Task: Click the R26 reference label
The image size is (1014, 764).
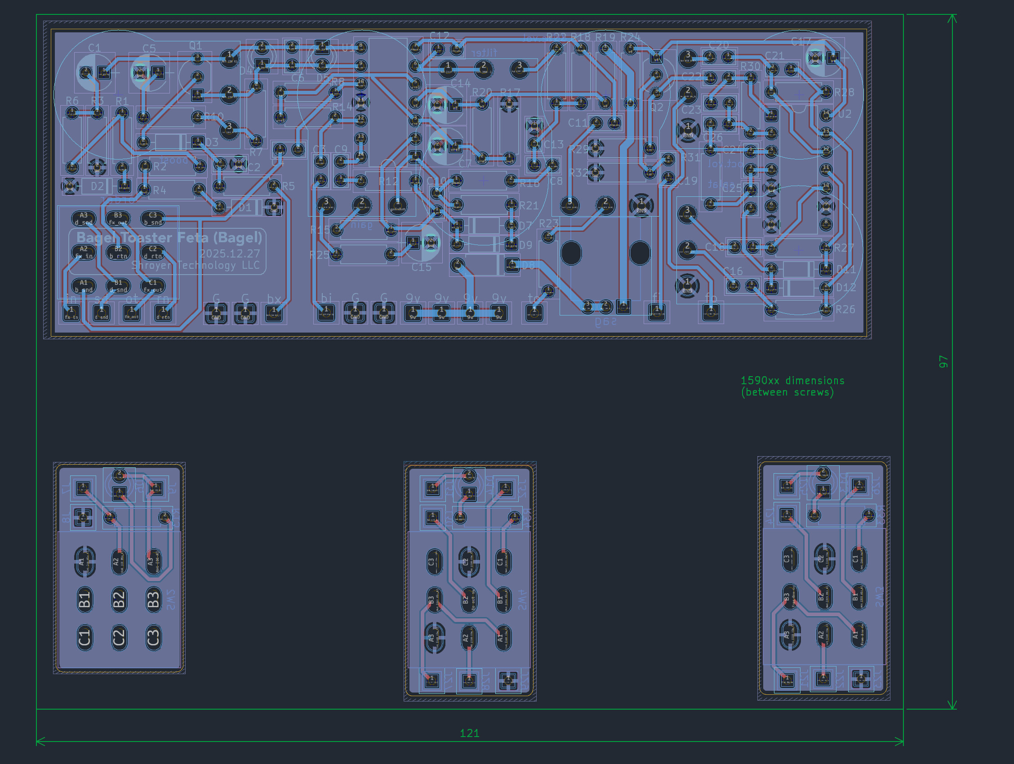Action: (845, 309)
